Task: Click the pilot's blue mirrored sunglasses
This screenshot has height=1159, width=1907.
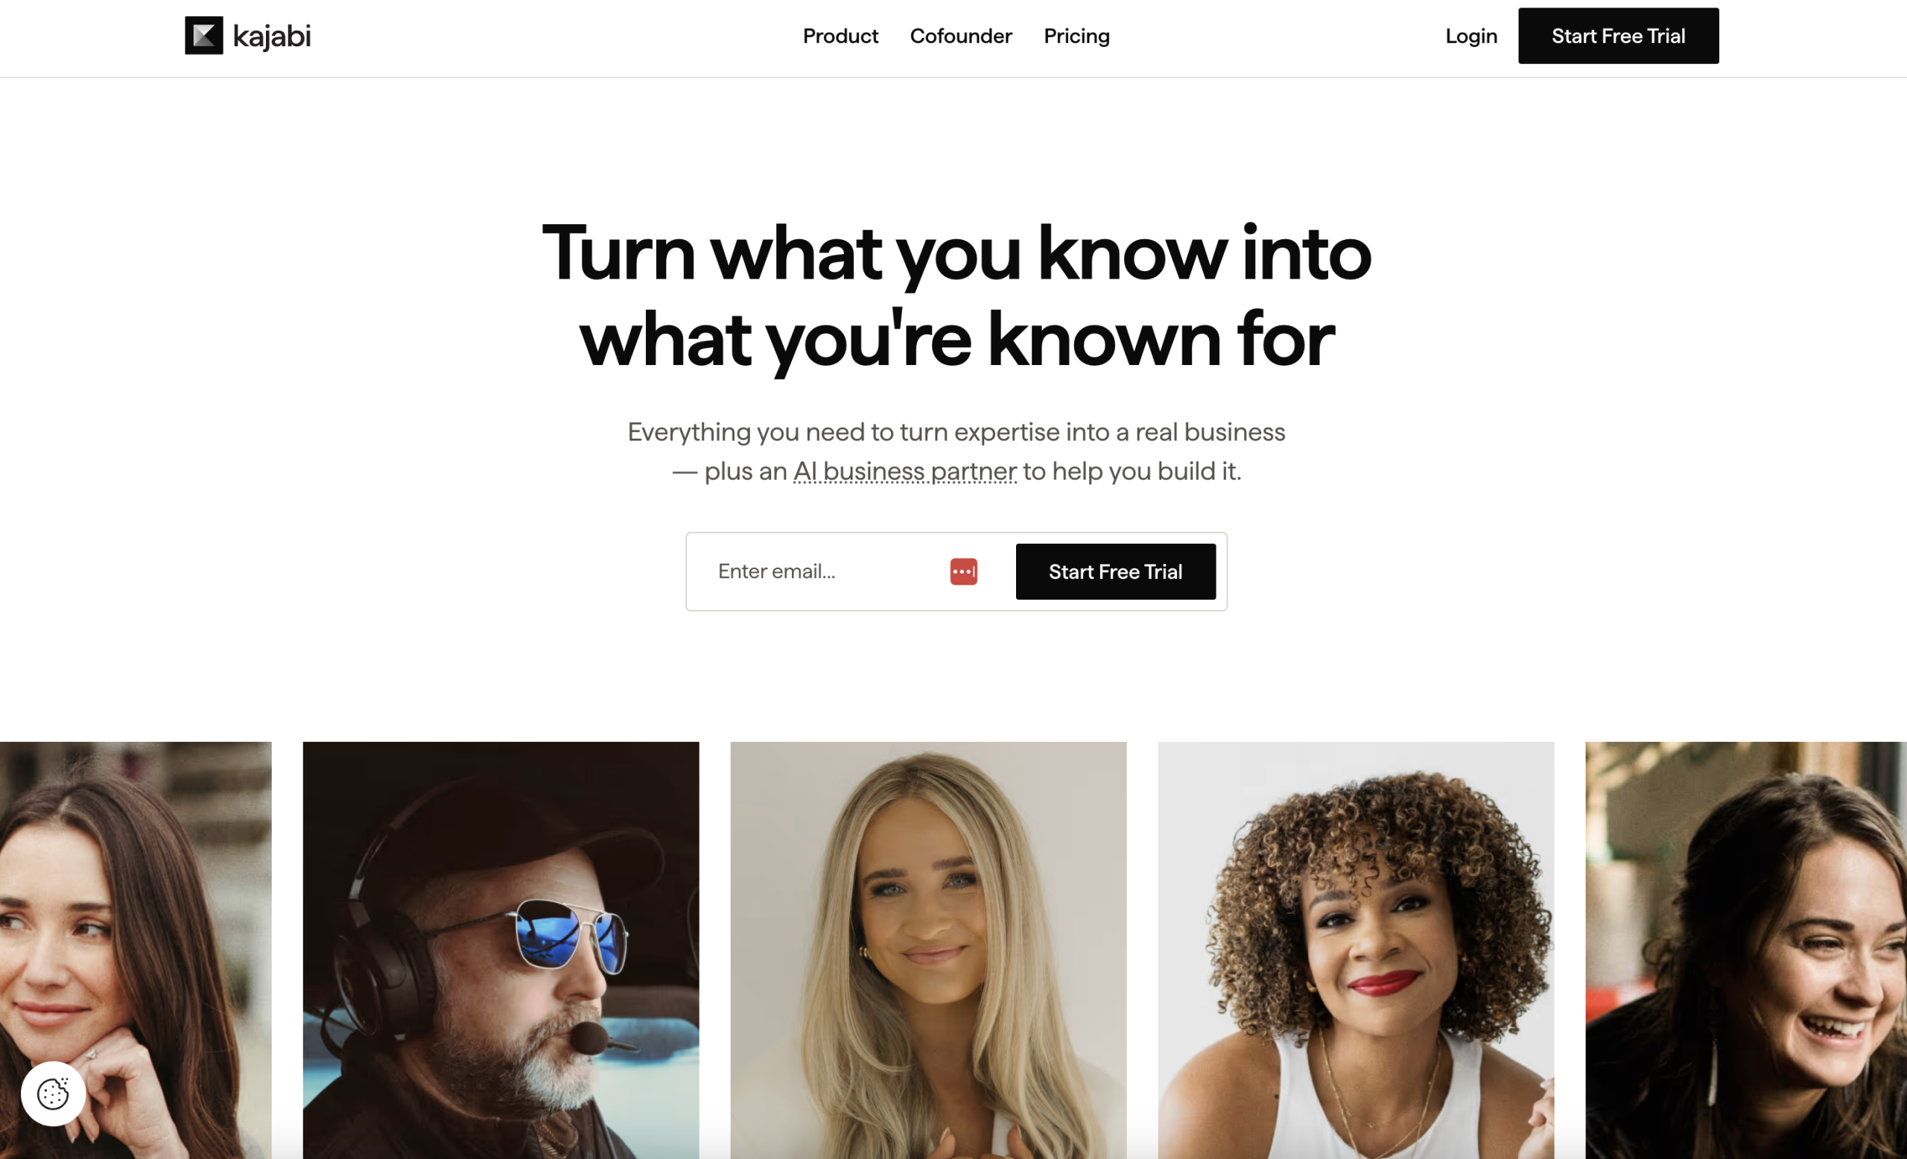Action: click(x=570, y=934)
